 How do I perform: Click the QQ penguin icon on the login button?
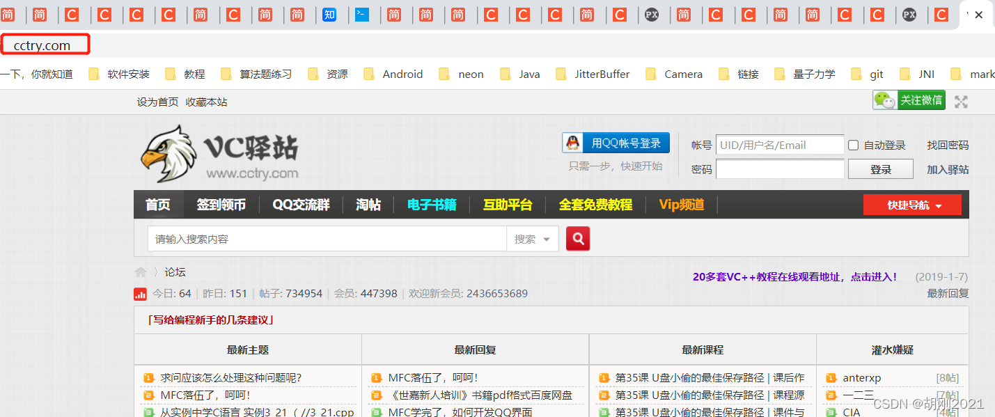click(x=572, y=143)
